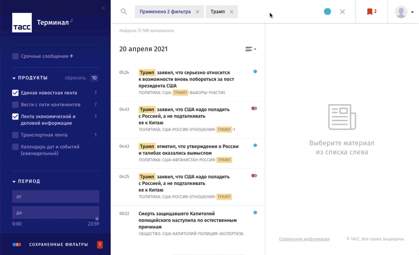The image size is (419, 255).
Task: Click the ТАСС logo
Action: coord(22,22)
